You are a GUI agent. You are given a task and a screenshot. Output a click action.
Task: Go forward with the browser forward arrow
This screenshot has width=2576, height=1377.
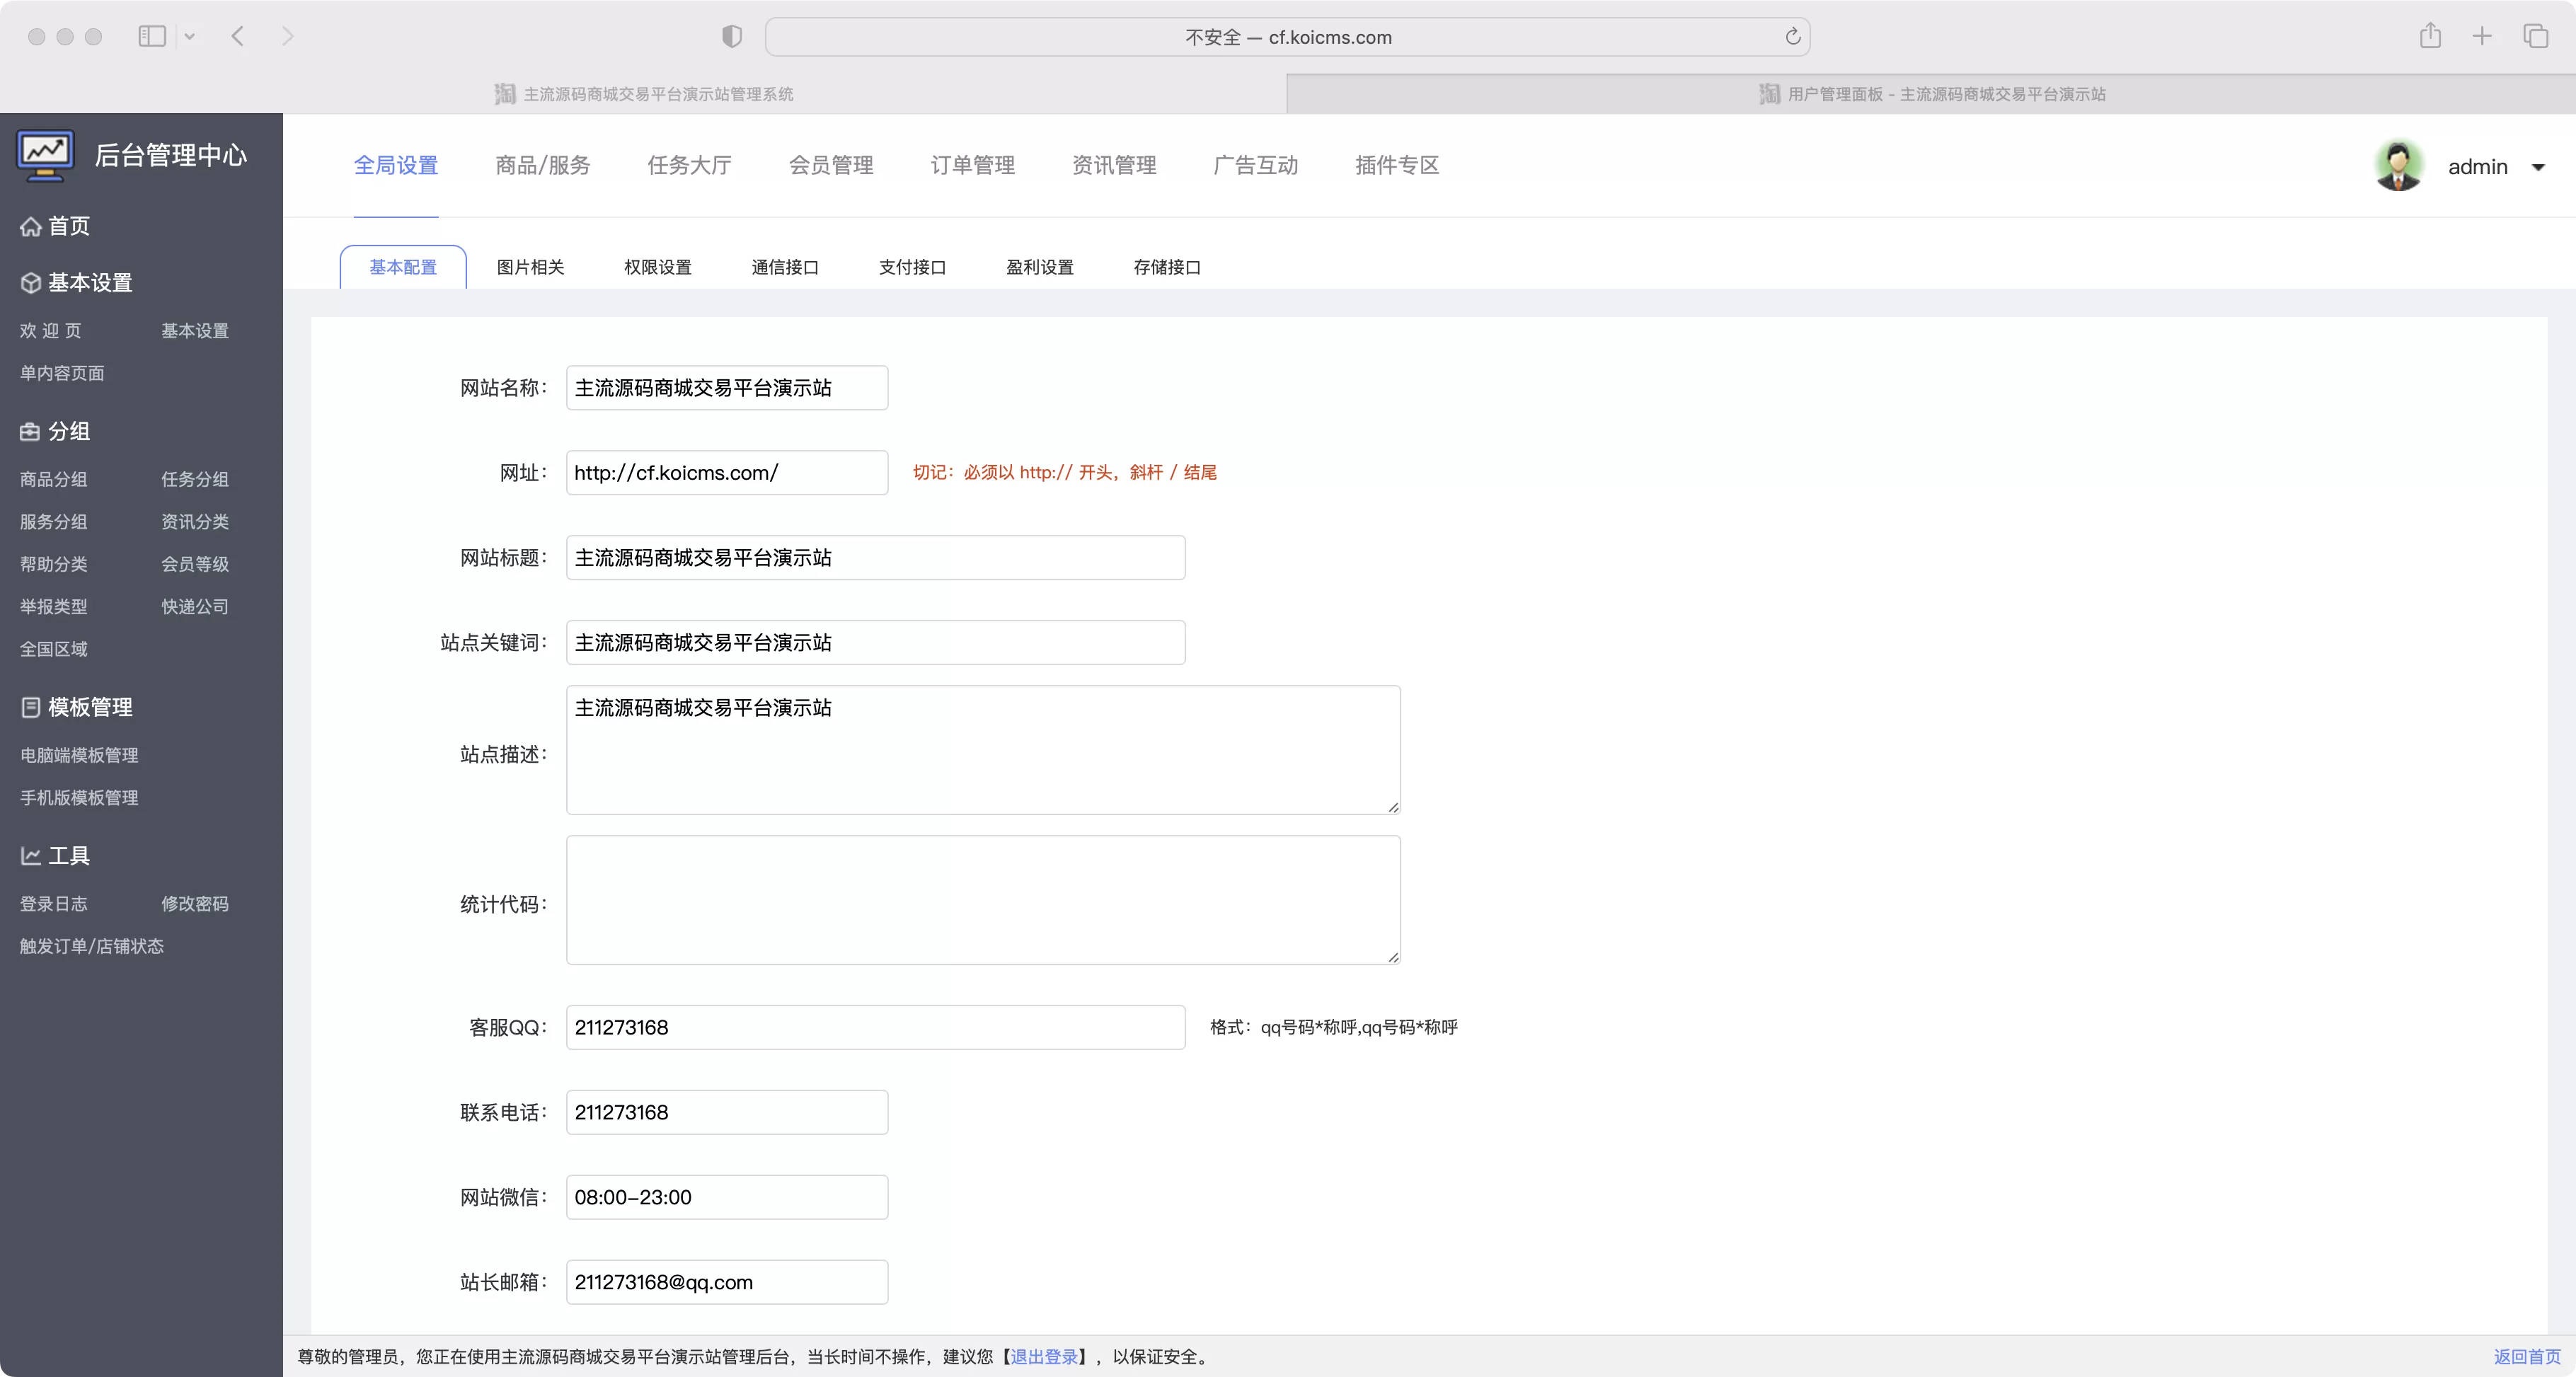pyautogui.click(x=288, y=36)
